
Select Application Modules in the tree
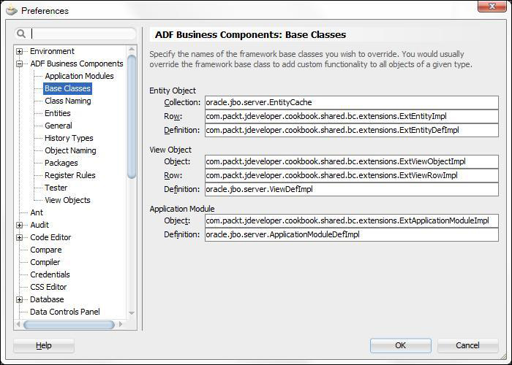[x=79, y=76]
